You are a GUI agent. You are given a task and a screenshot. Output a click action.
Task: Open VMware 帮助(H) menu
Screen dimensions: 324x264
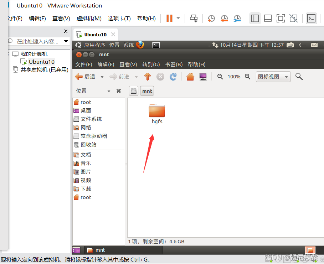(146, 19)
